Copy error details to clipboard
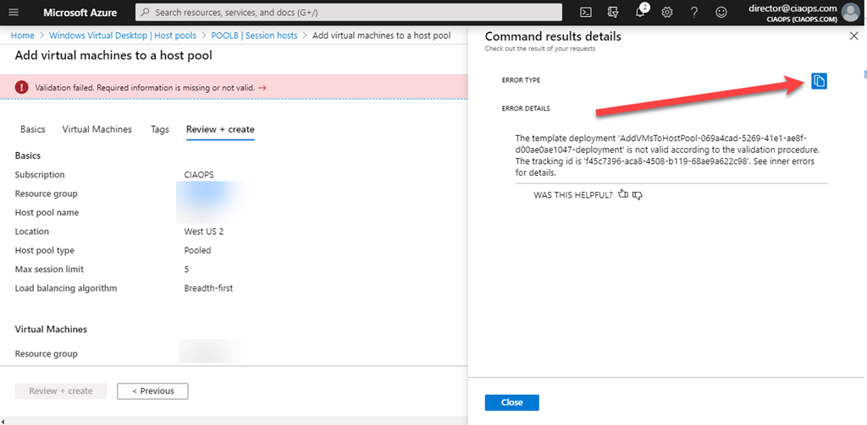The height and width of the screenshot is (425, 867). click(x=819, y=80)
